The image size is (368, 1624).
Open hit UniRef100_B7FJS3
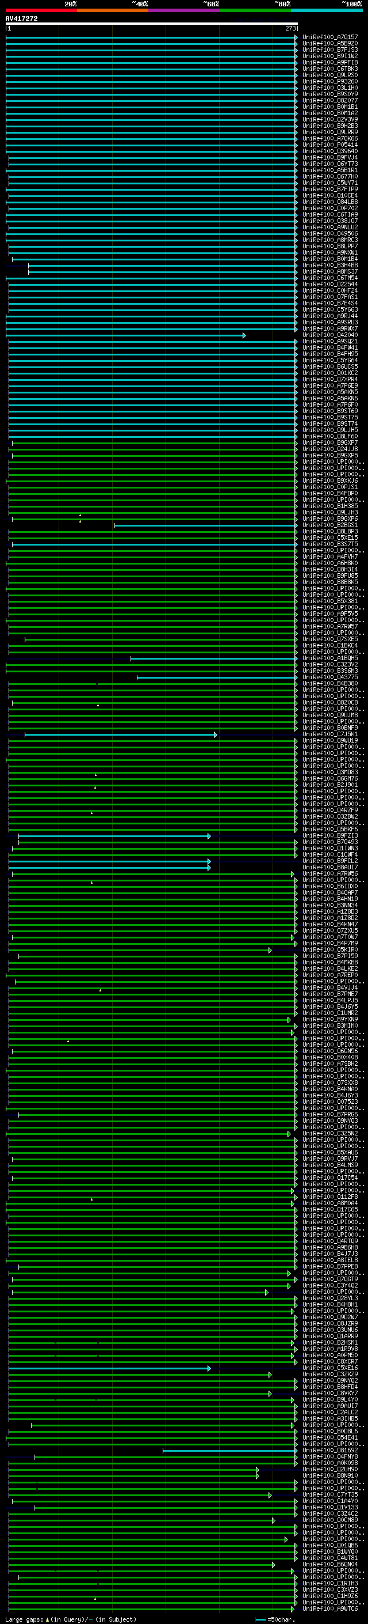point(330,50)
